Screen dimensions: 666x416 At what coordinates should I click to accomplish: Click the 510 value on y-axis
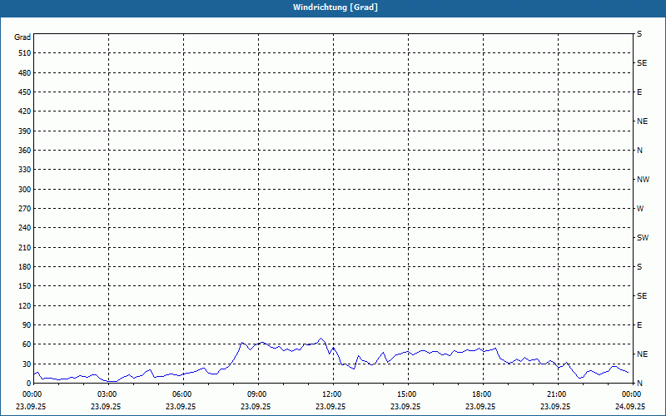click(23, 53)
